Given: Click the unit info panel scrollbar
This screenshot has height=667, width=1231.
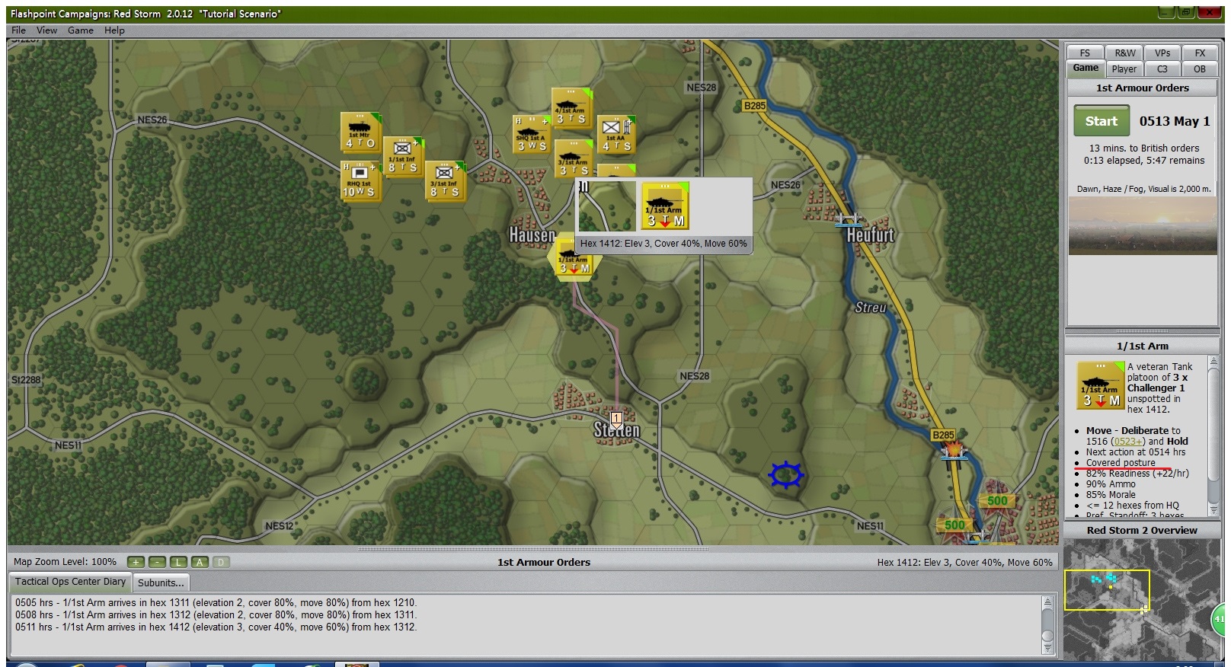Looking at the screenshot, I should [1213, 438].
